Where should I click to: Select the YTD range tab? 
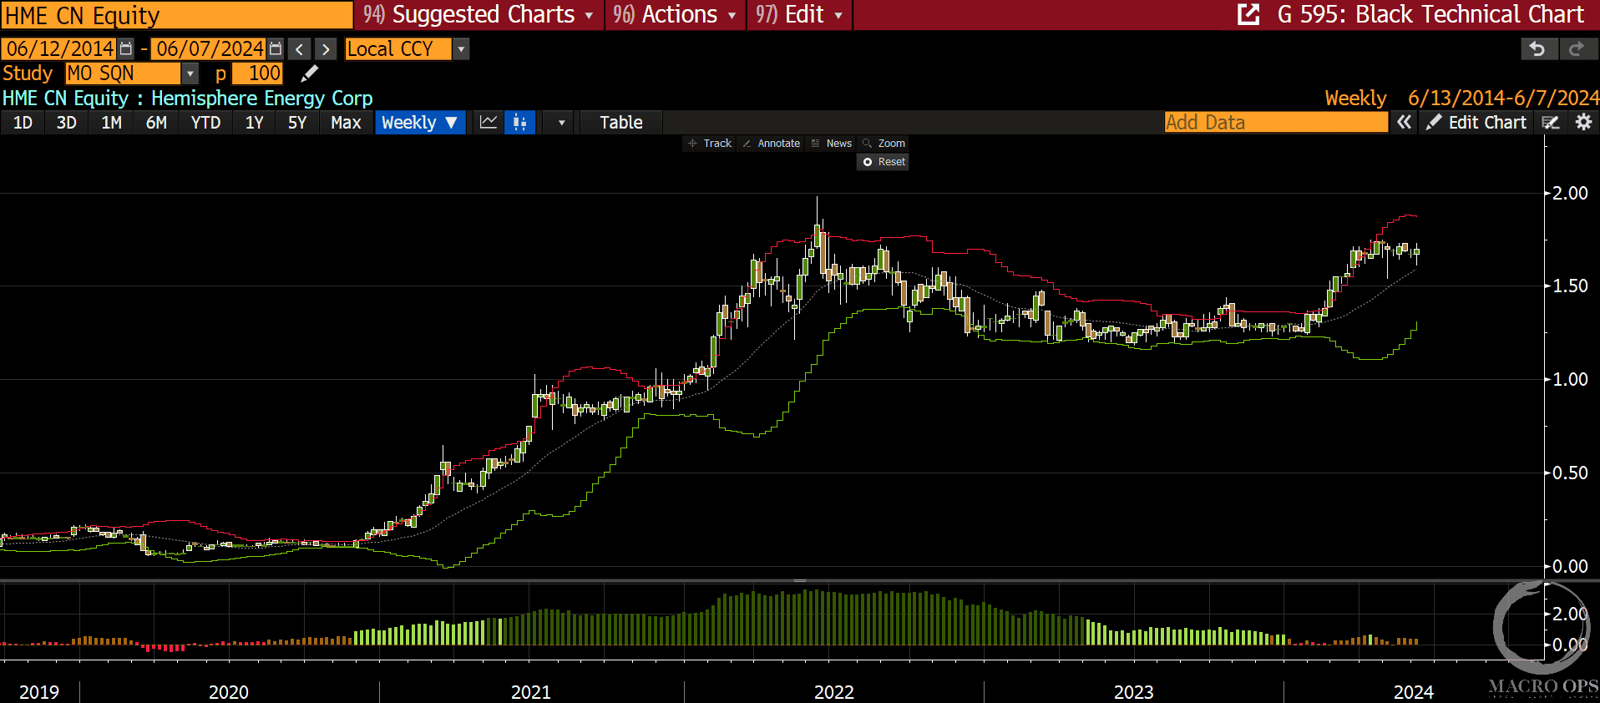(205, 123)
